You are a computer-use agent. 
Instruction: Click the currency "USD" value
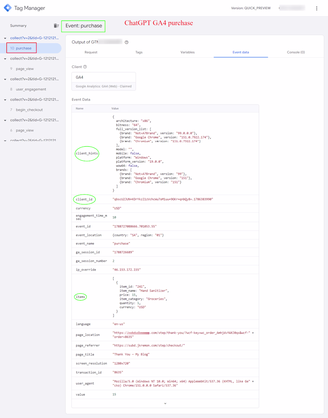tap(117, 208)
